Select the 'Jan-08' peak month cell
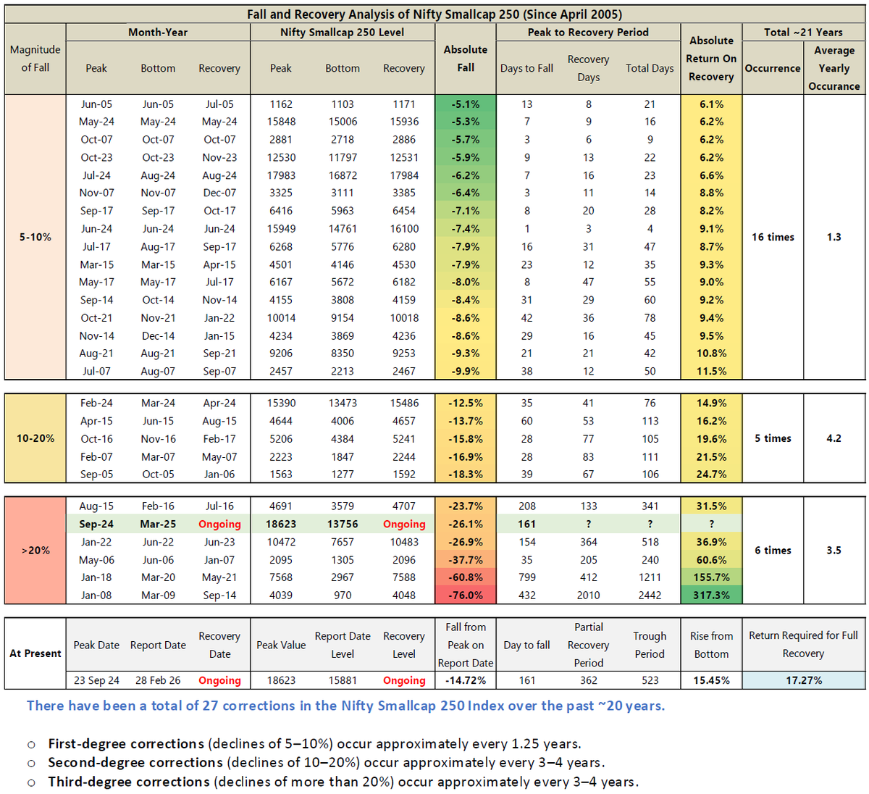This screenshot has height=794, width=869. pos(96,595)
